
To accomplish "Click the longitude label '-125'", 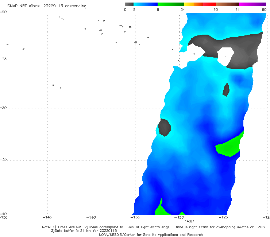I will click(x=223, y=217).
